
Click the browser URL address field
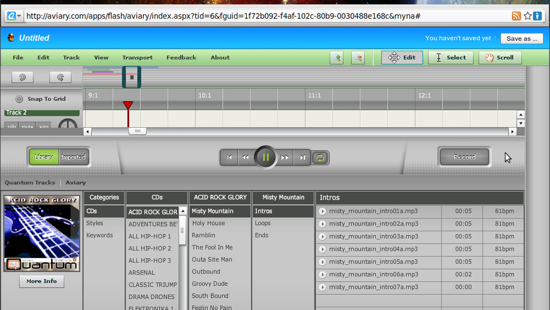pos(267,16)
